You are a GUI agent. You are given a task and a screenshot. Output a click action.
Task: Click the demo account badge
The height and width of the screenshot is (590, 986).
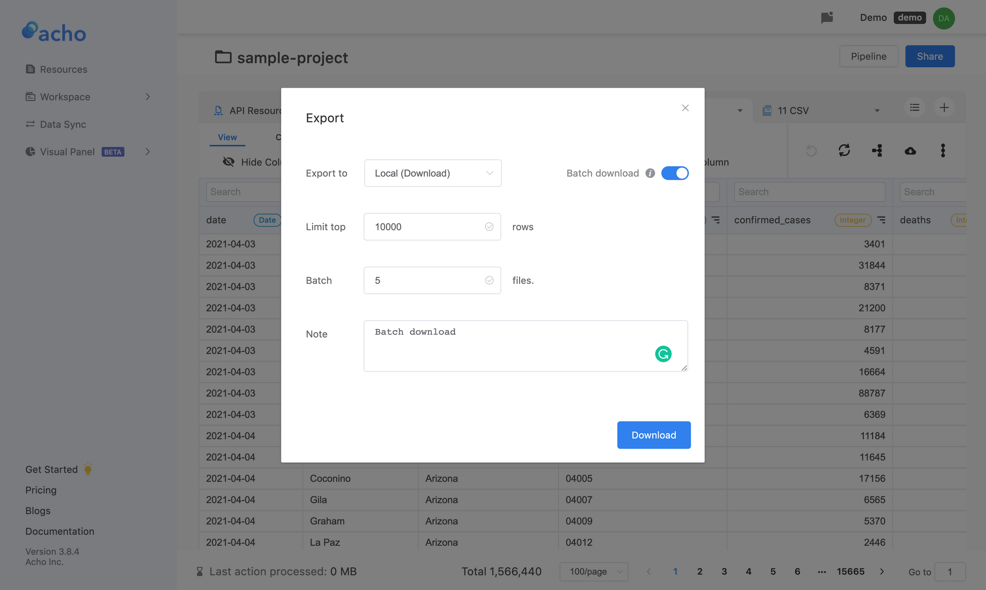click(x=910, y=18)
